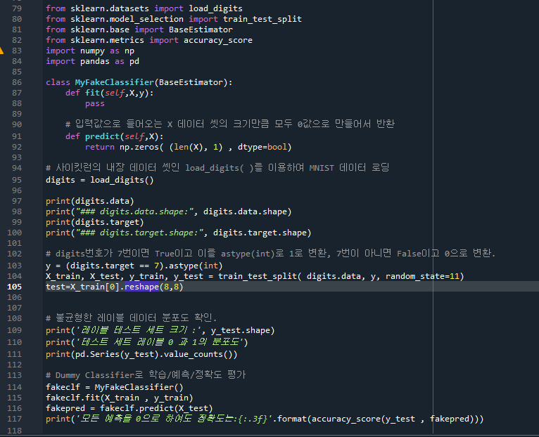Click the Korean comment on line 94 mentioning MNIST

coord(217,168)
